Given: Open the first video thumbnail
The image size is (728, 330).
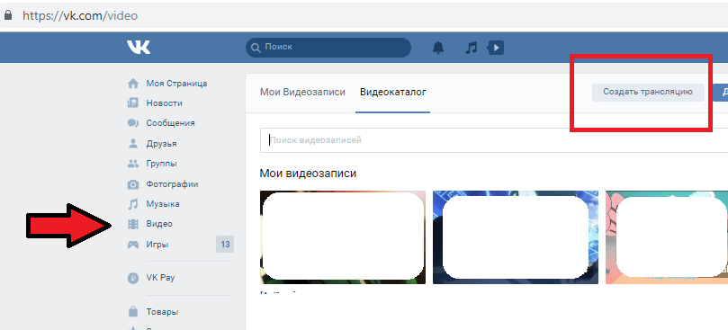Looking at the screenshot, I should tap(343, 236).
